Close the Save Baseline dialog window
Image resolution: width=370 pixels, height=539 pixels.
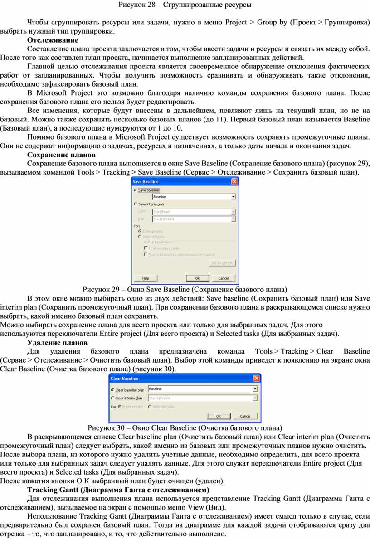coord(234,181)
